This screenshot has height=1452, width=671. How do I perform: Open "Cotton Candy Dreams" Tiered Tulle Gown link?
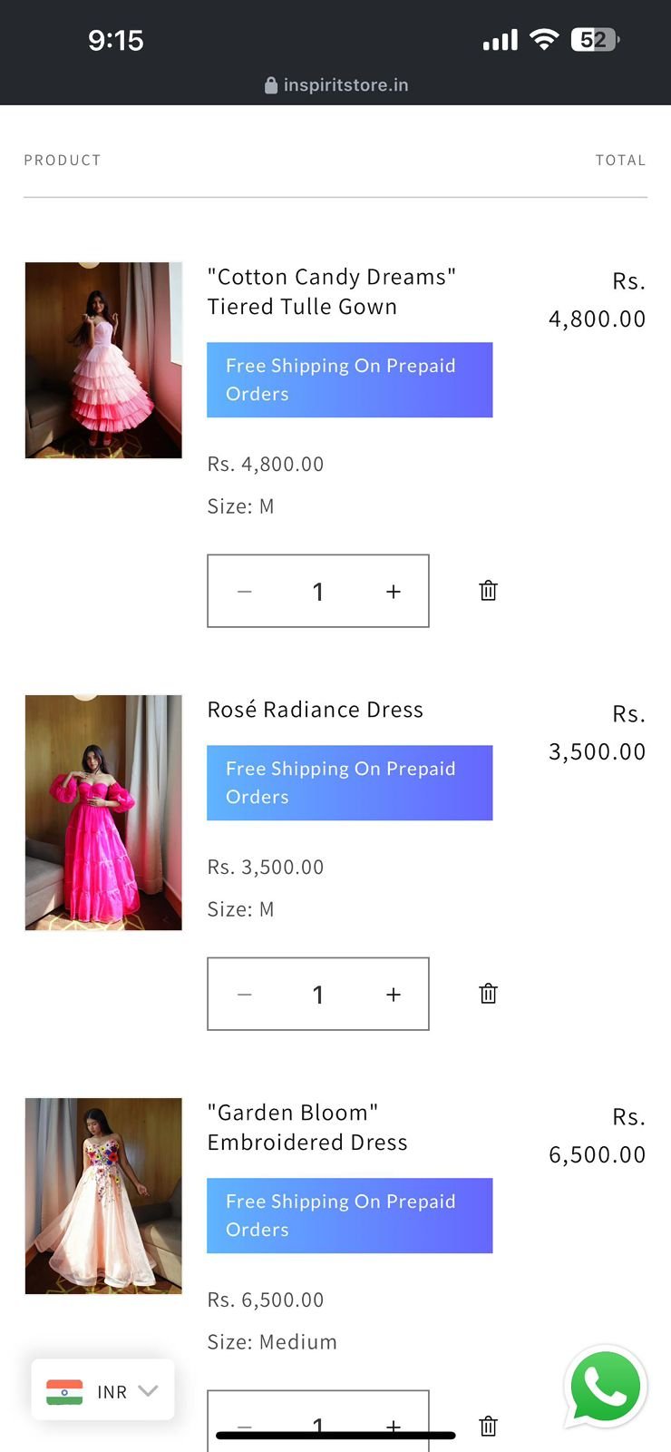point(331,291)
